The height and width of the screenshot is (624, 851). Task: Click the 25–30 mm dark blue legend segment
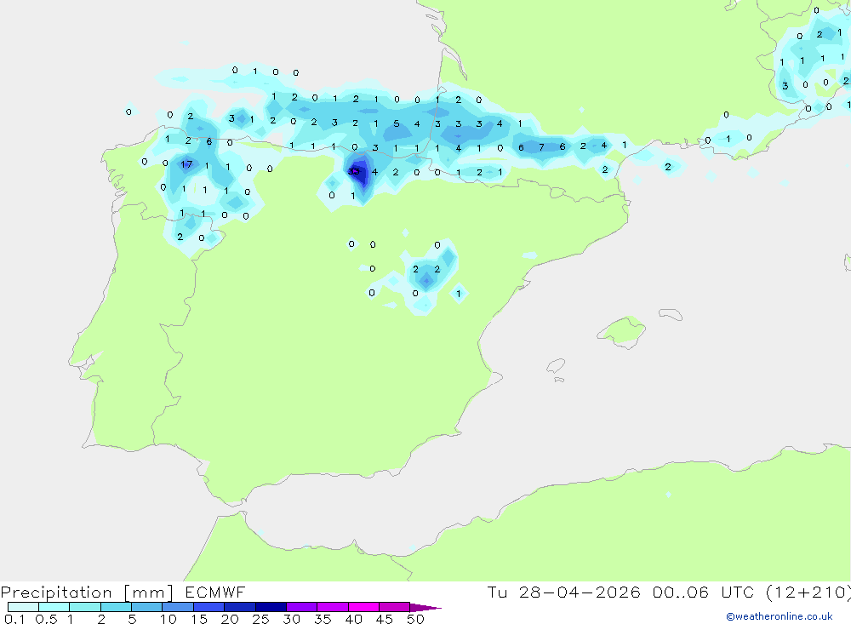(x=271, y=607)
